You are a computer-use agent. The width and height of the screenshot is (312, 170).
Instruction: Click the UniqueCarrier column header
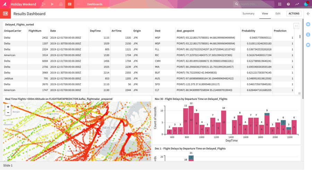tap(12, 31)
